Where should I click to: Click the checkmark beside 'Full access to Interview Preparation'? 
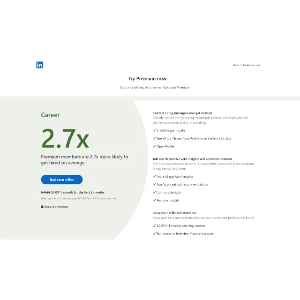[x=154, y=233]
